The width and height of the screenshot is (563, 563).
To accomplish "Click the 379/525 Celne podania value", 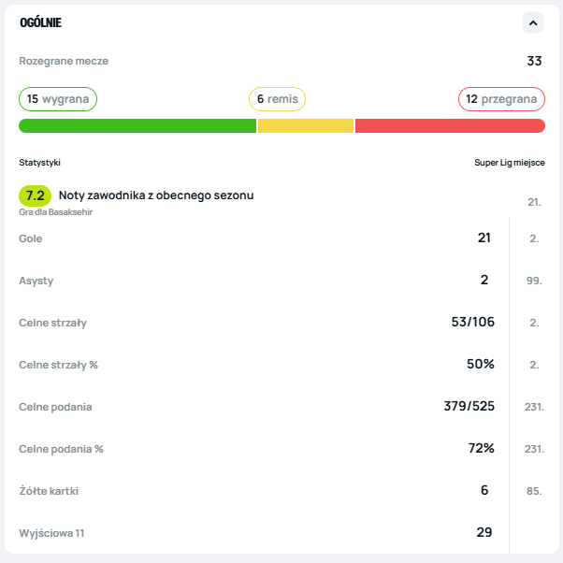I will point(469,406).
